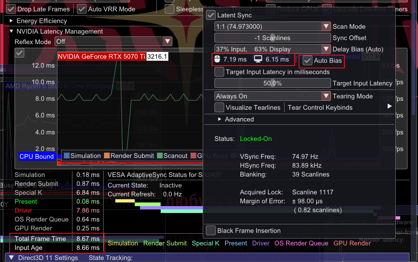The image size is (418, 262).
Task: Click the Locked-On status text
Action: (x=256, y=139)
